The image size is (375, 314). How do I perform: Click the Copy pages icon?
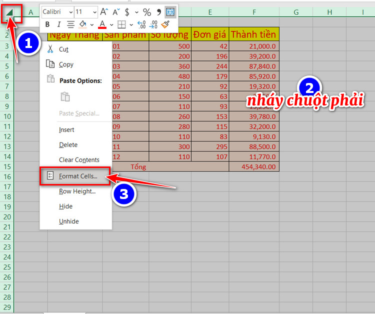click(x=50, y=64)
